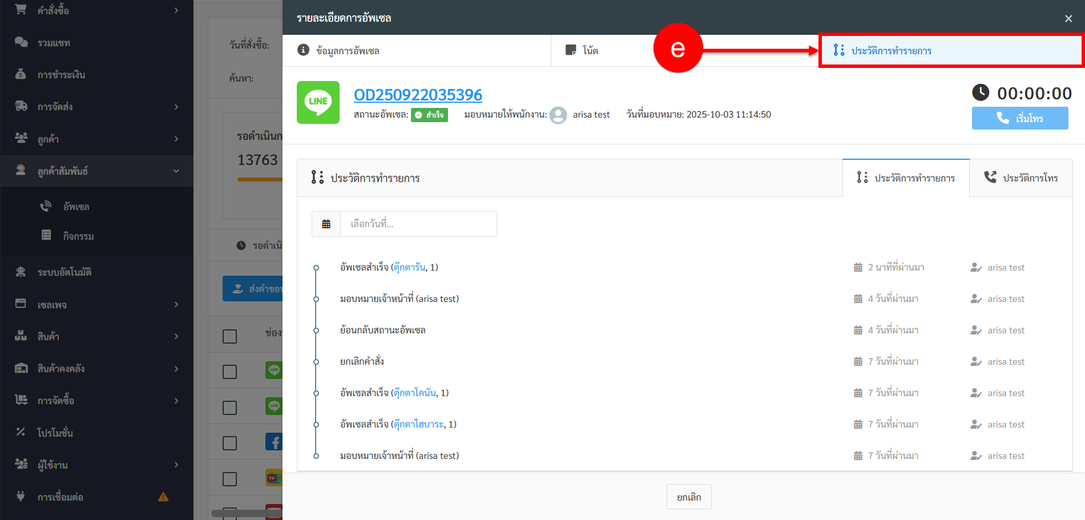Screen dimensions: 1085x520
Task: Switch to the ประวัติการโทร tab
Action: coord(1021,178)
